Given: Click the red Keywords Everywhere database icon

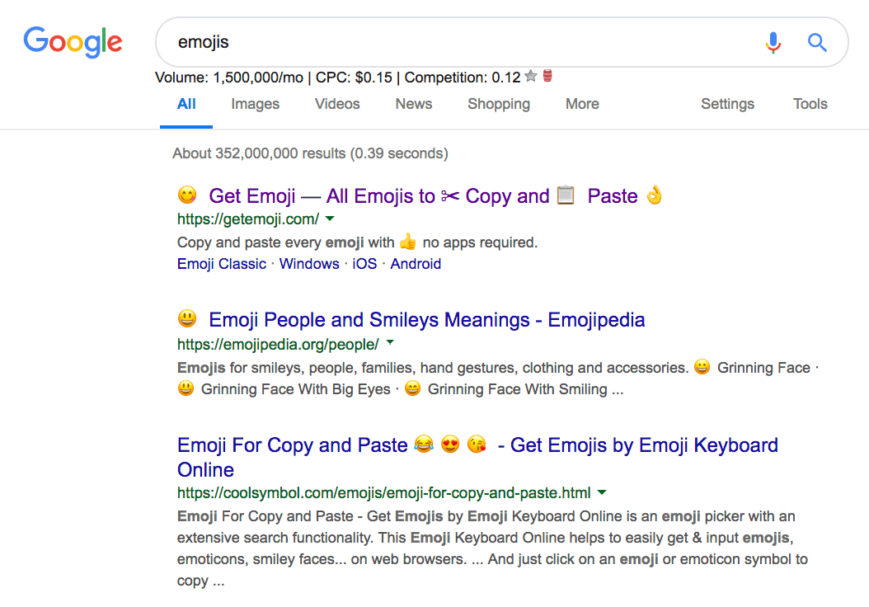Looking at the screenshot, I should (x=547, y=77).
